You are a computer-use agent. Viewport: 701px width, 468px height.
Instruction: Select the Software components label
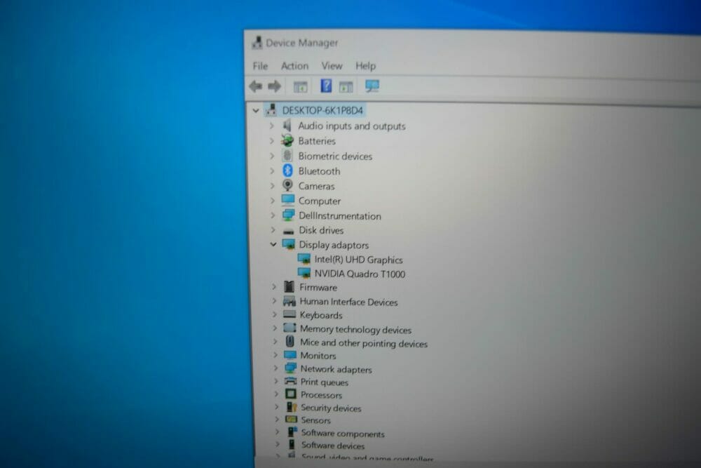click(343, 434)
